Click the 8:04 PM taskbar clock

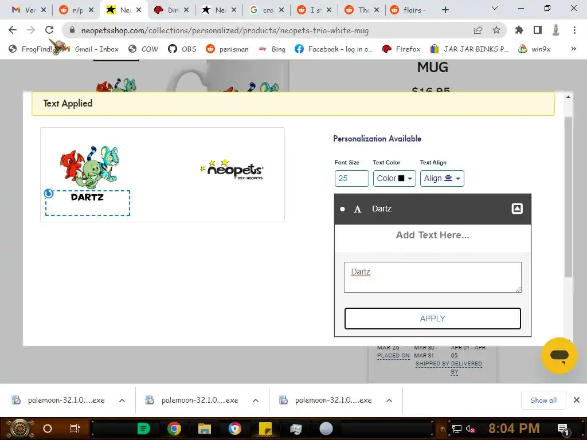coord(514,429)
